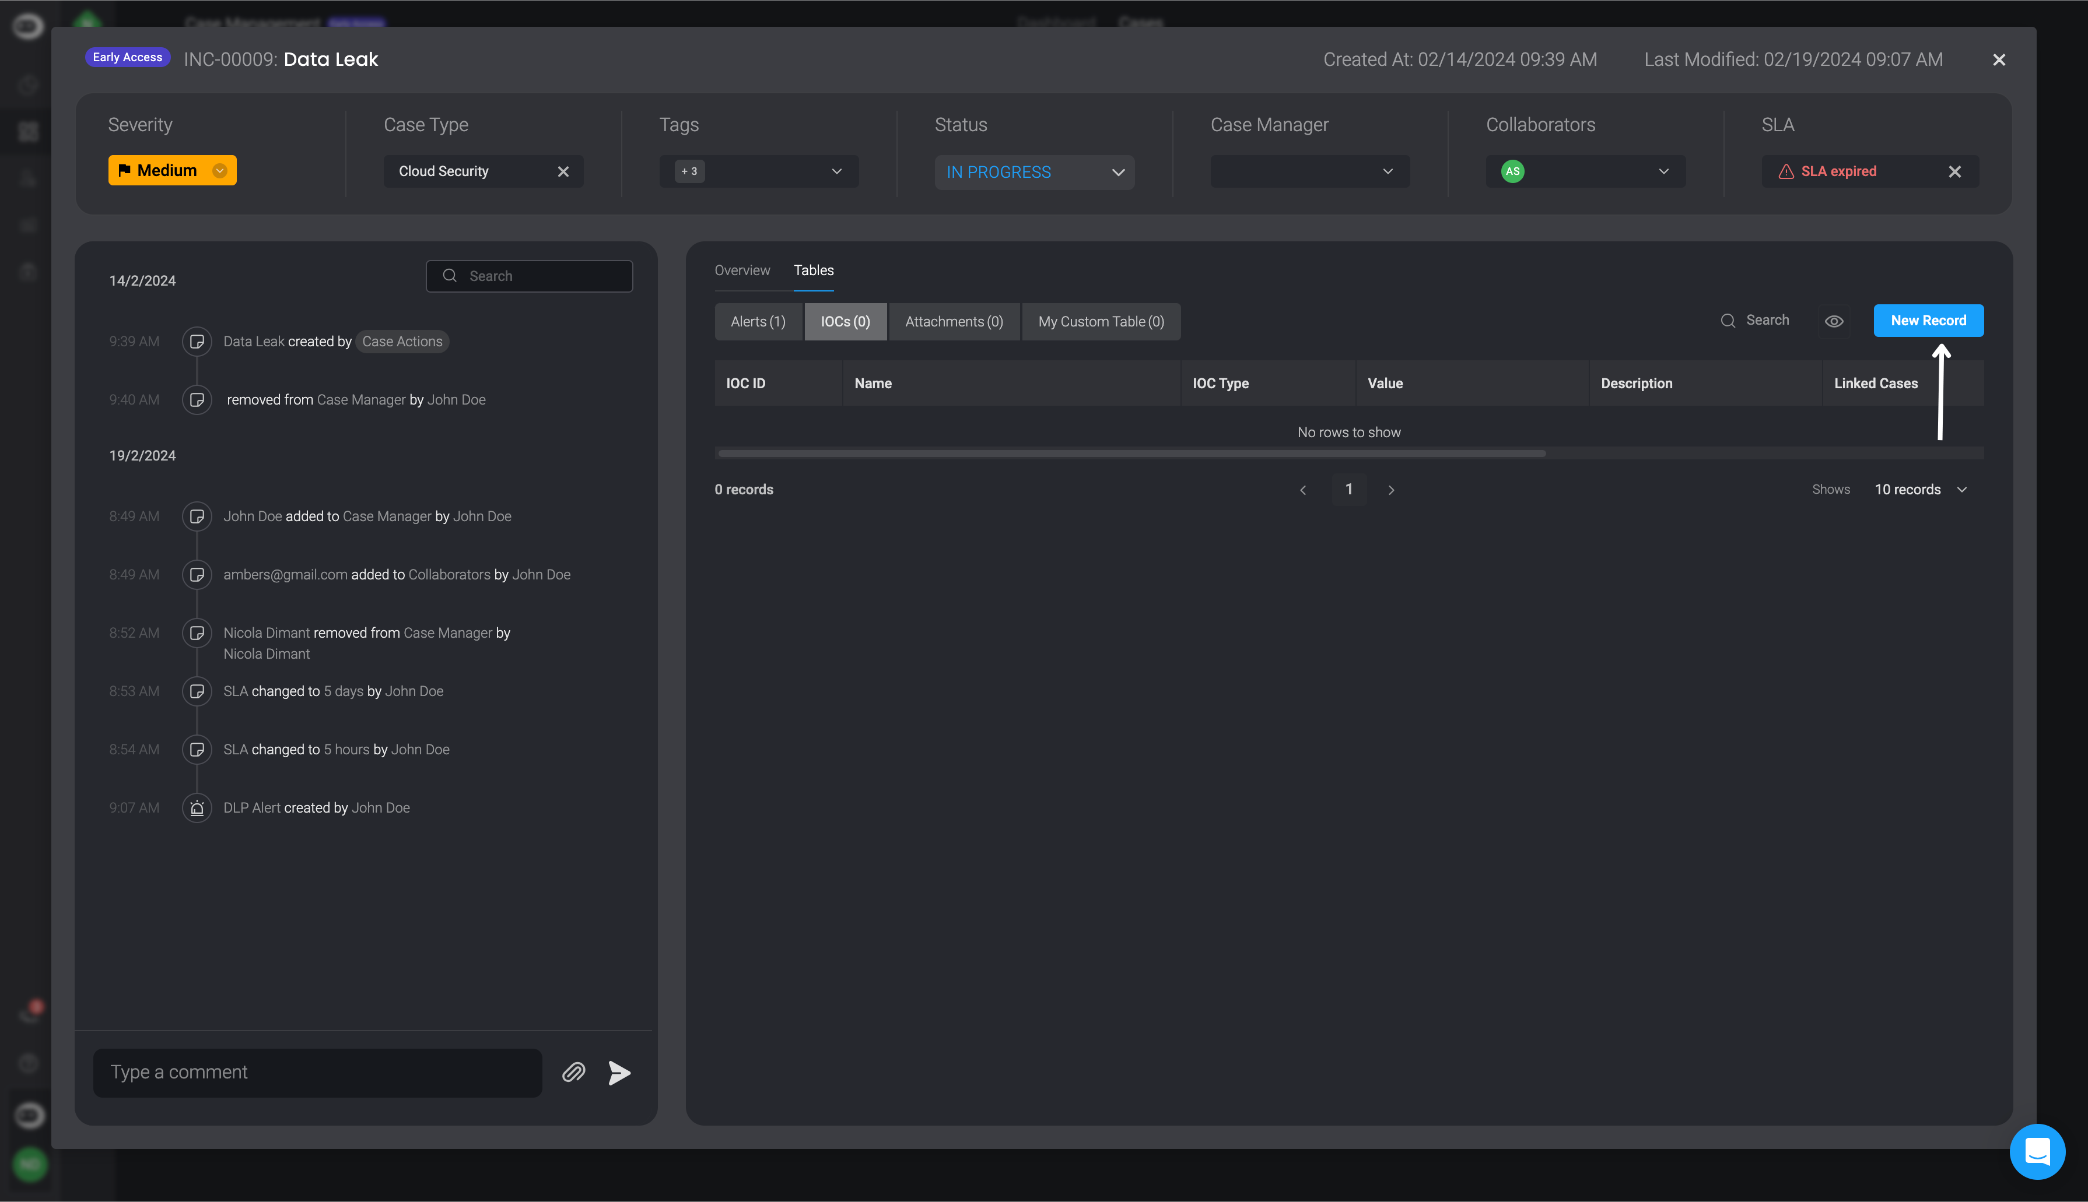Screen dimensions: 2088x1202
Task: Open the My Custom Table (0) tab
Action: point(1101,322)
